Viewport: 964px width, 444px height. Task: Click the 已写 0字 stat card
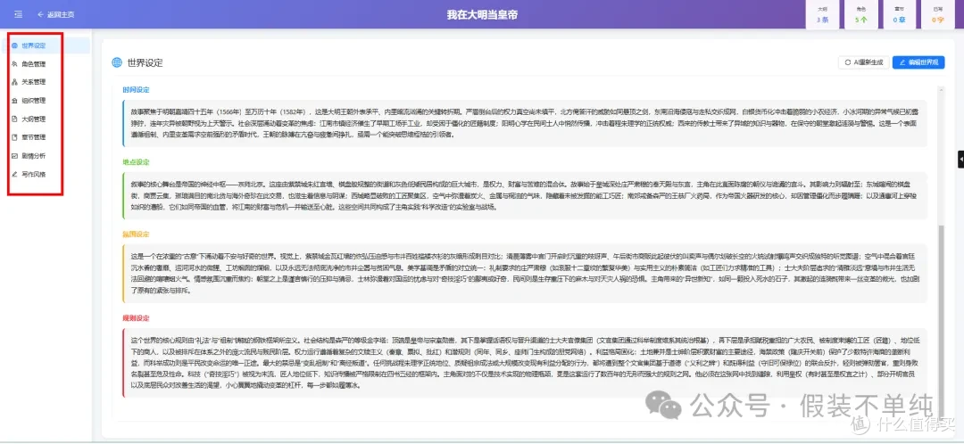937,15
